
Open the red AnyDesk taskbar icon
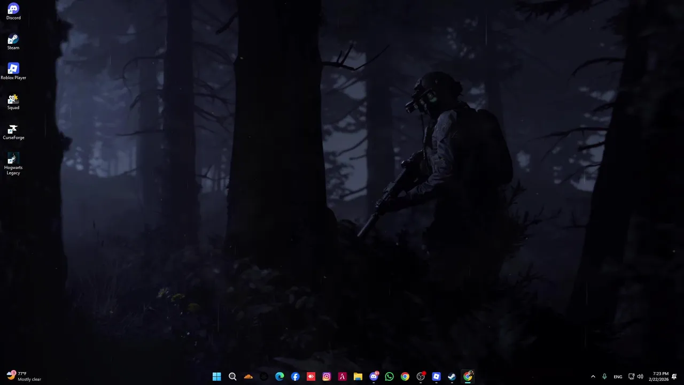click(311, 376)
